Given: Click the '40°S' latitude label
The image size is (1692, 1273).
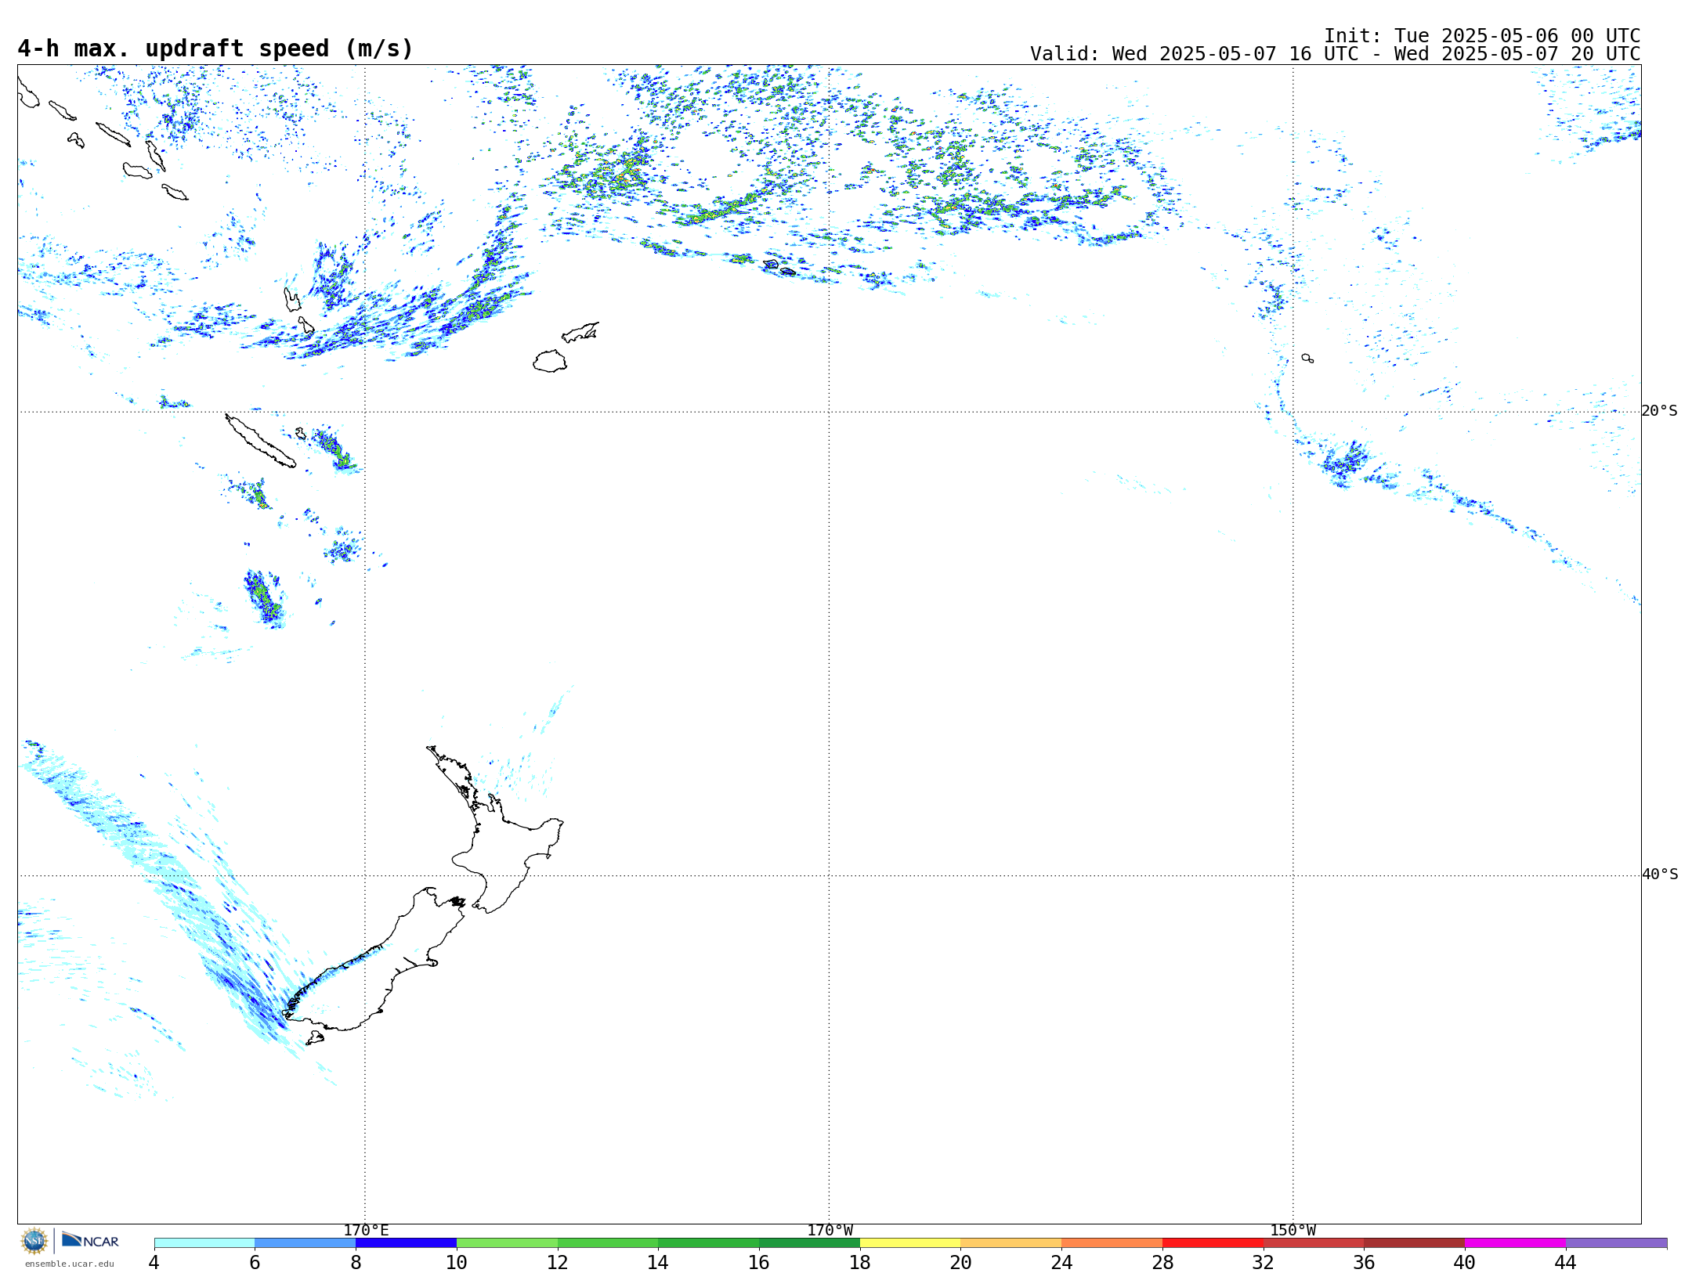Looking at the screenshot, I should point(1660,875).
